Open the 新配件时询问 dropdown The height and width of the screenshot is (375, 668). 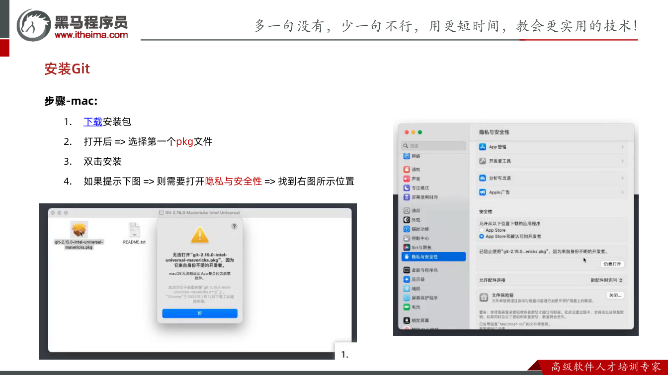(x=606, y=280)
